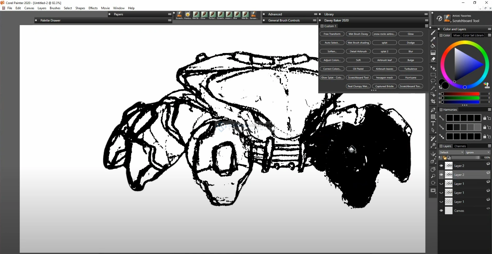Hide the selected Layer 2 eye icon
The width and height of the screenshot is (492, 254).
point(441,175)
